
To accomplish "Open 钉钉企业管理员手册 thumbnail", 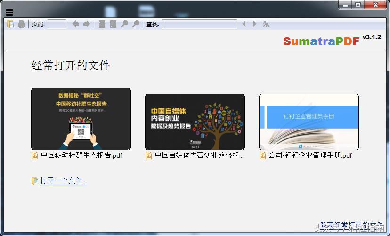I will tap(309, 122).
